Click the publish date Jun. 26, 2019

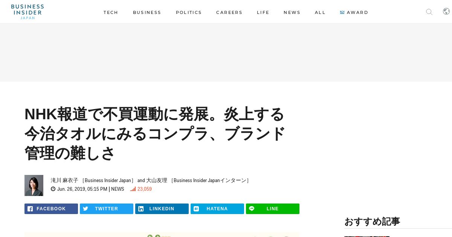click(x=82, y=189)
